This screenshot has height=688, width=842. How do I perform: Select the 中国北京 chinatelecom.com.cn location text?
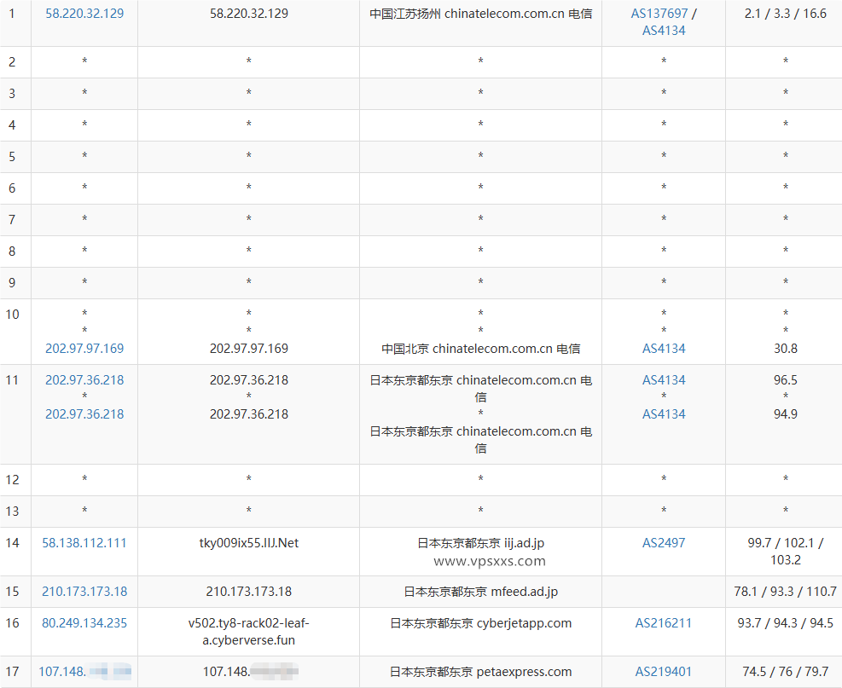[x=480, y=349]
